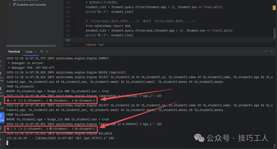Click the print("第二次", student_list) code line
The height and width of the screenshot is (149, 277).
[x=109, y=35]
